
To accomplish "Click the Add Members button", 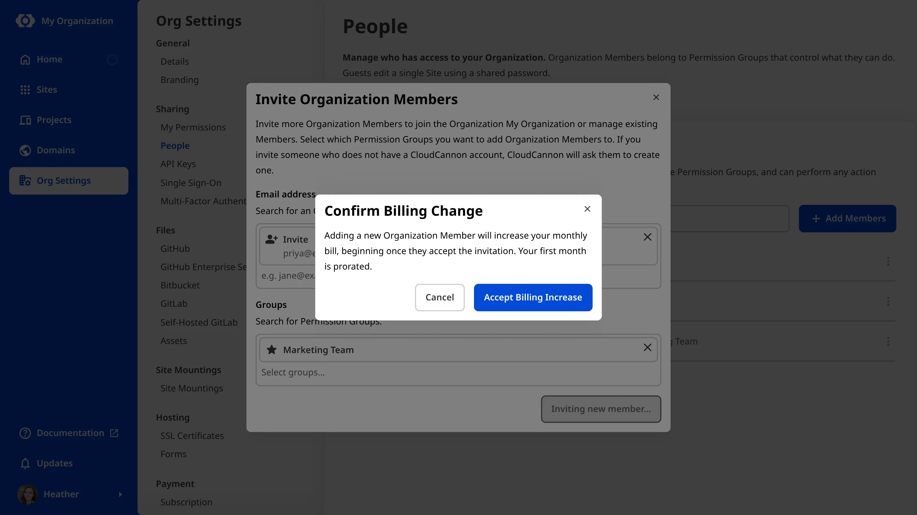I will 847,219.
